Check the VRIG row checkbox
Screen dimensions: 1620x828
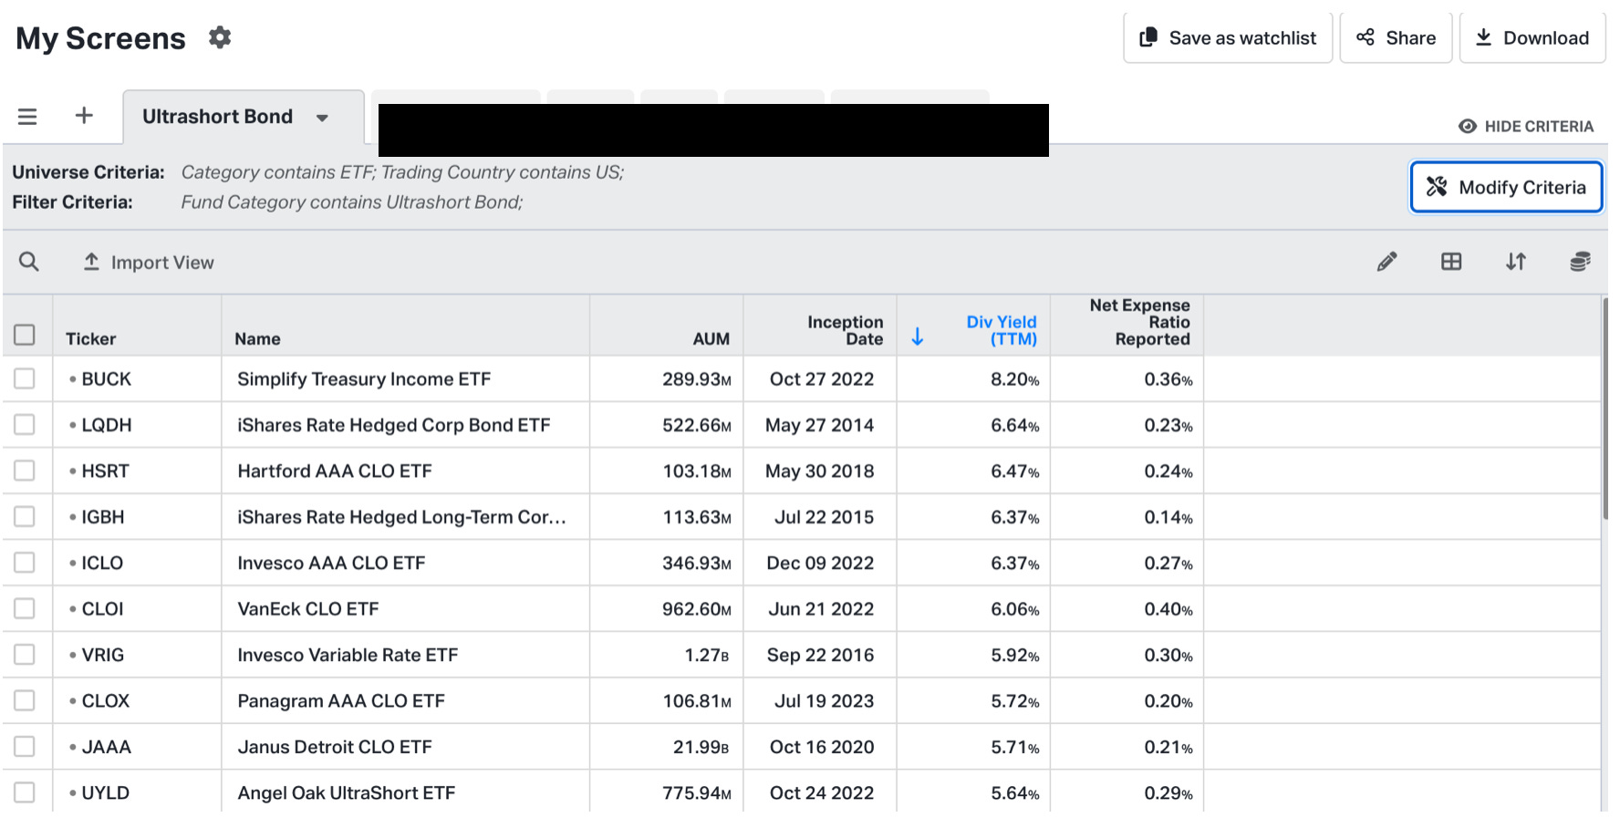pyautogui.click(x=25, y=655)
